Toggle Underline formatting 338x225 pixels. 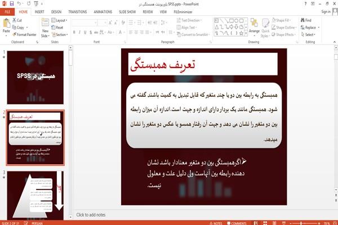click(x=85, y=32)
